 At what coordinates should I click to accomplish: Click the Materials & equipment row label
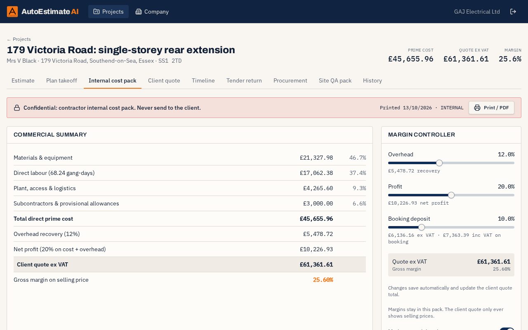43,158
